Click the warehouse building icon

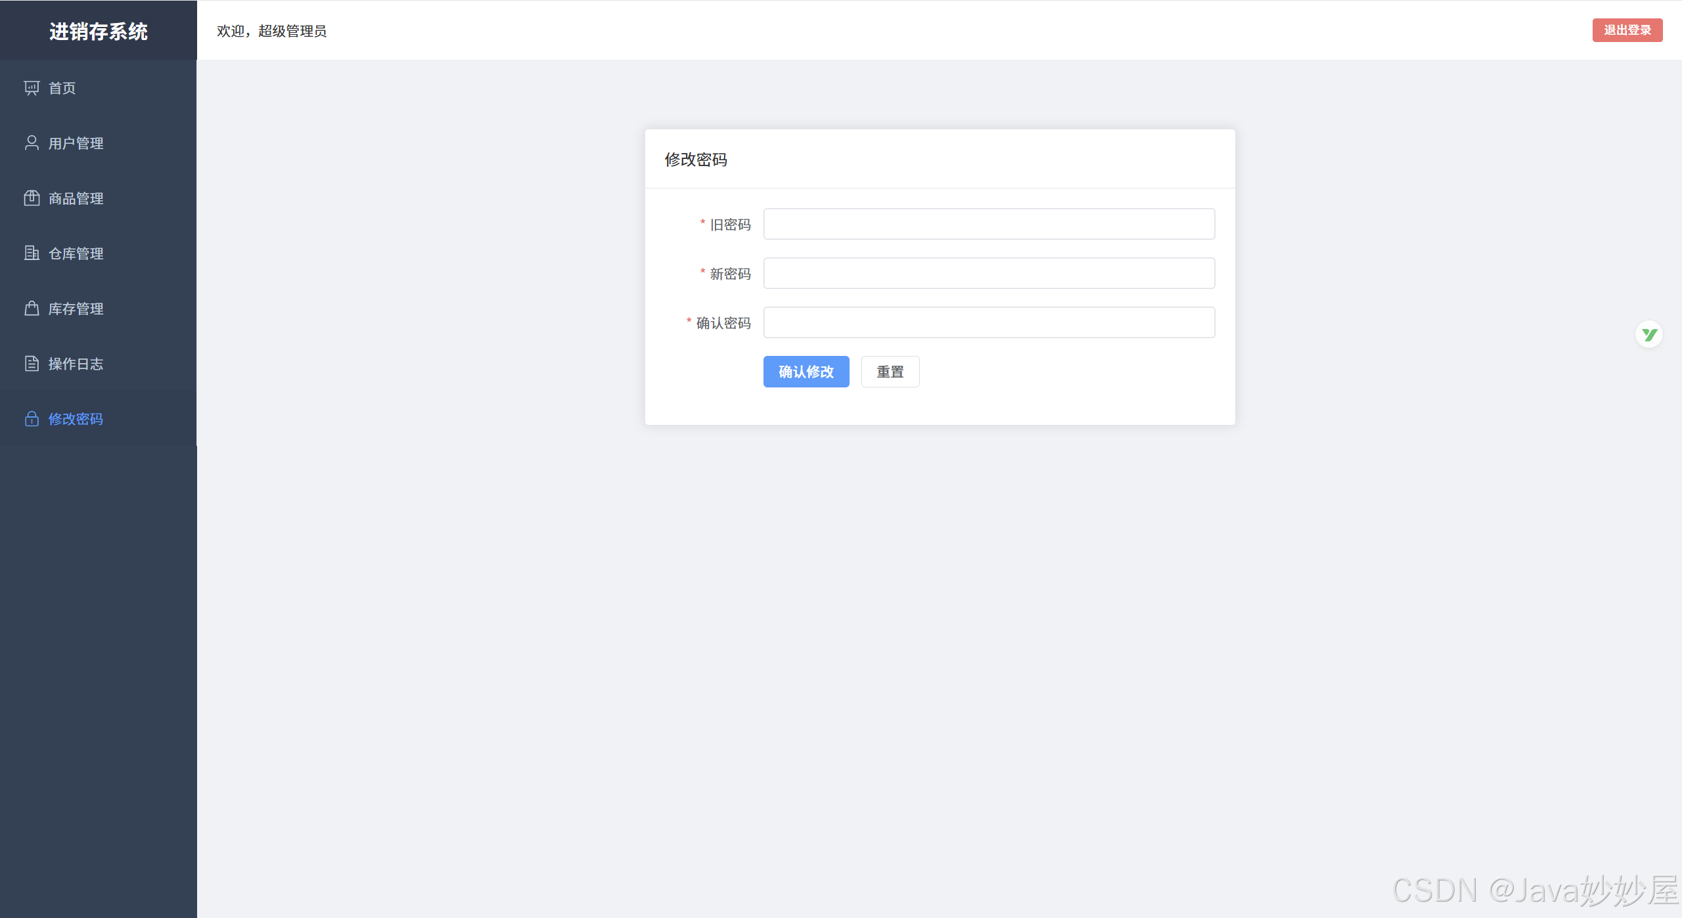[x=32, y=253]
